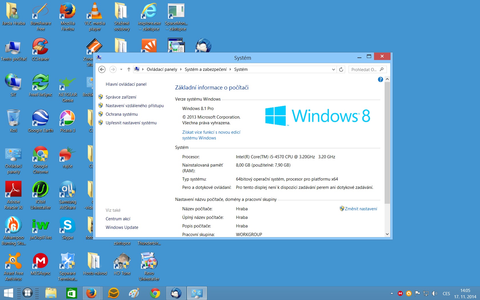Launch Google Chrome from the desktop shortcut
The image size is (480, 300).
pyautogui.click(x=41, y=161)
